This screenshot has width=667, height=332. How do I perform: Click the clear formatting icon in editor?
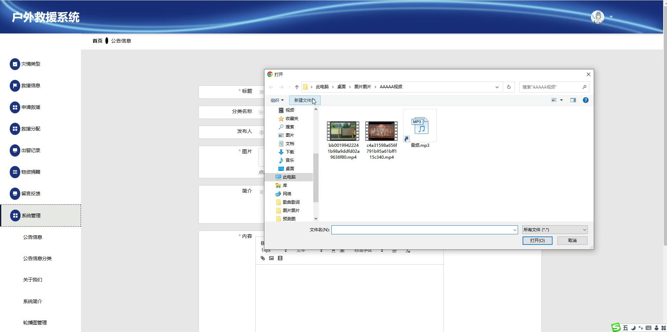pos(408,251)
